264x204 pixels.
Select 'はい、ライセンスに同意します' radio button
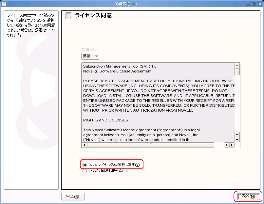(x=85, y=165)
